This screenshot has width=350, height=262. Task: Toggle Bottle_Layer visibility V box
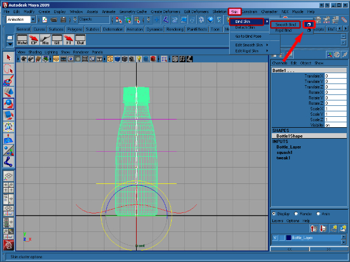[275, 238]
